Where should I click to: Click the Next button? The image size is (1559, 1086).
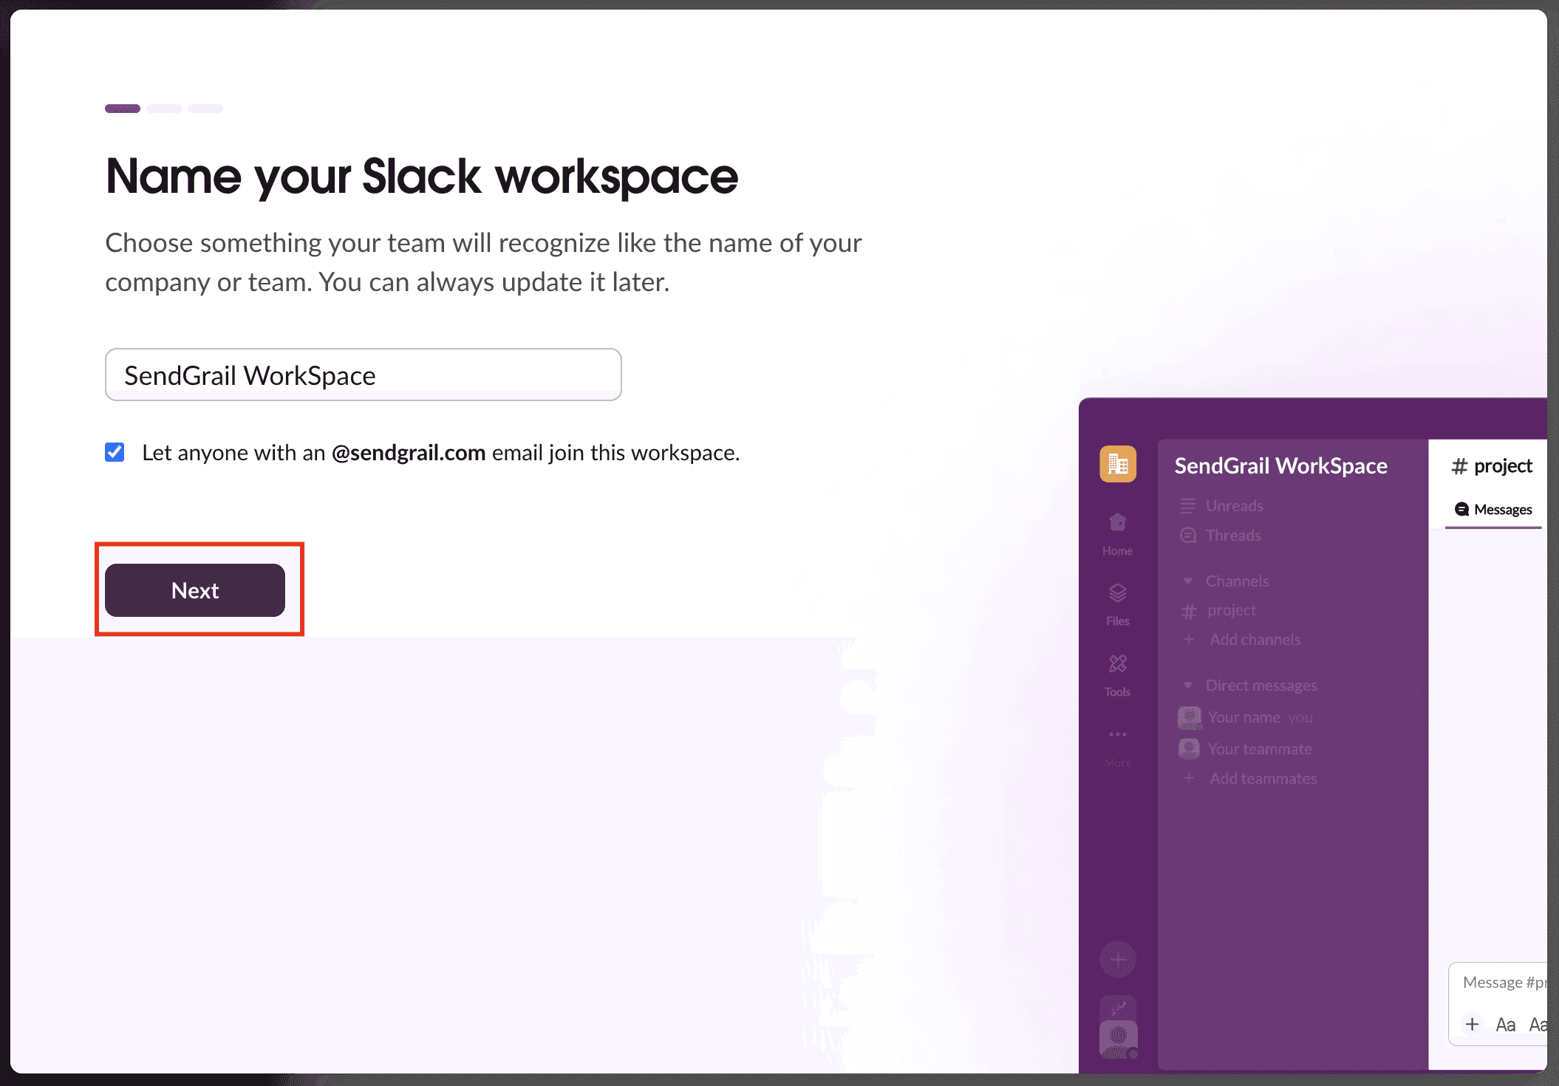pyautogui.click(x=195, y=590)
